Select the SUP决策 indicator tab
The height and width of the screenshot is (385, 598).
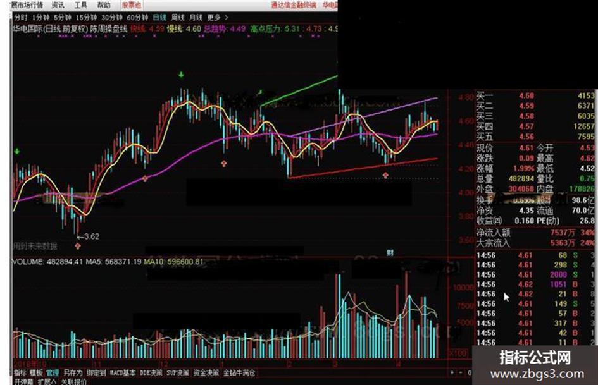[177, 373]
